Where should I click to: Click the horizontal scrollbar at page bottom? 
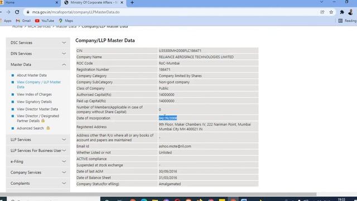[158, 194]
